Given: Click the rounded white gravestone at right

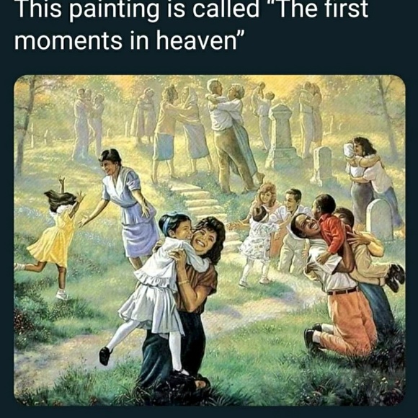Looking at the screenshot, I should (379, 220).
